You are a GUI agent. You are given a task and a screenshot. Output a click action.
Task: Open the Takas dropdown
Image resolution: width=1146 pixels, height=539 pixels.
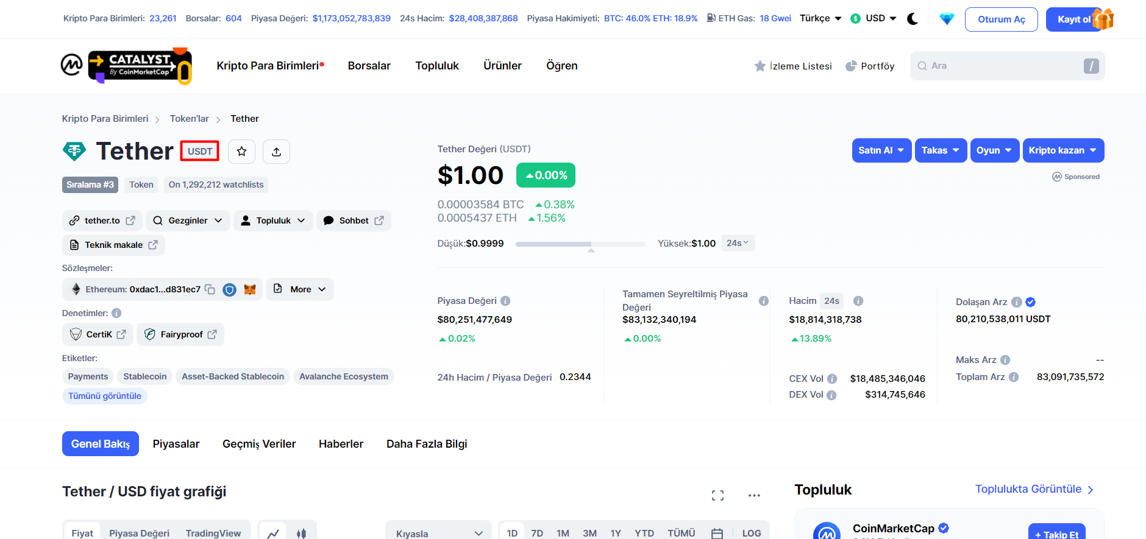point(941,150)
